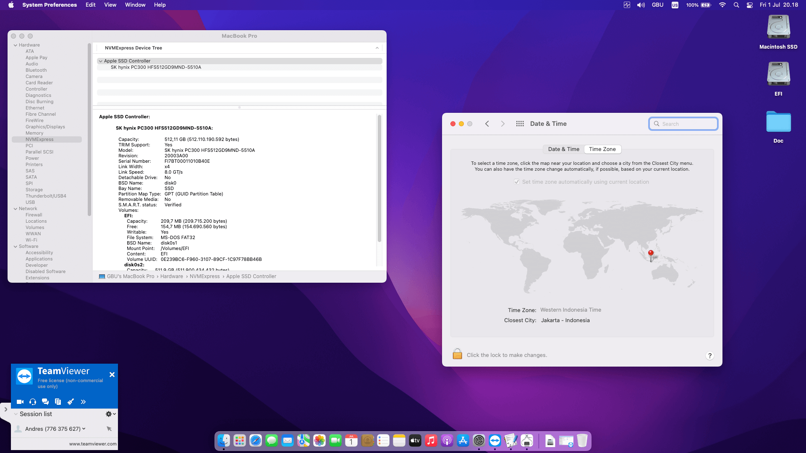Collapse the Session list section
Image resolution: width=806 pixels, height=453 pixels.
16,414
